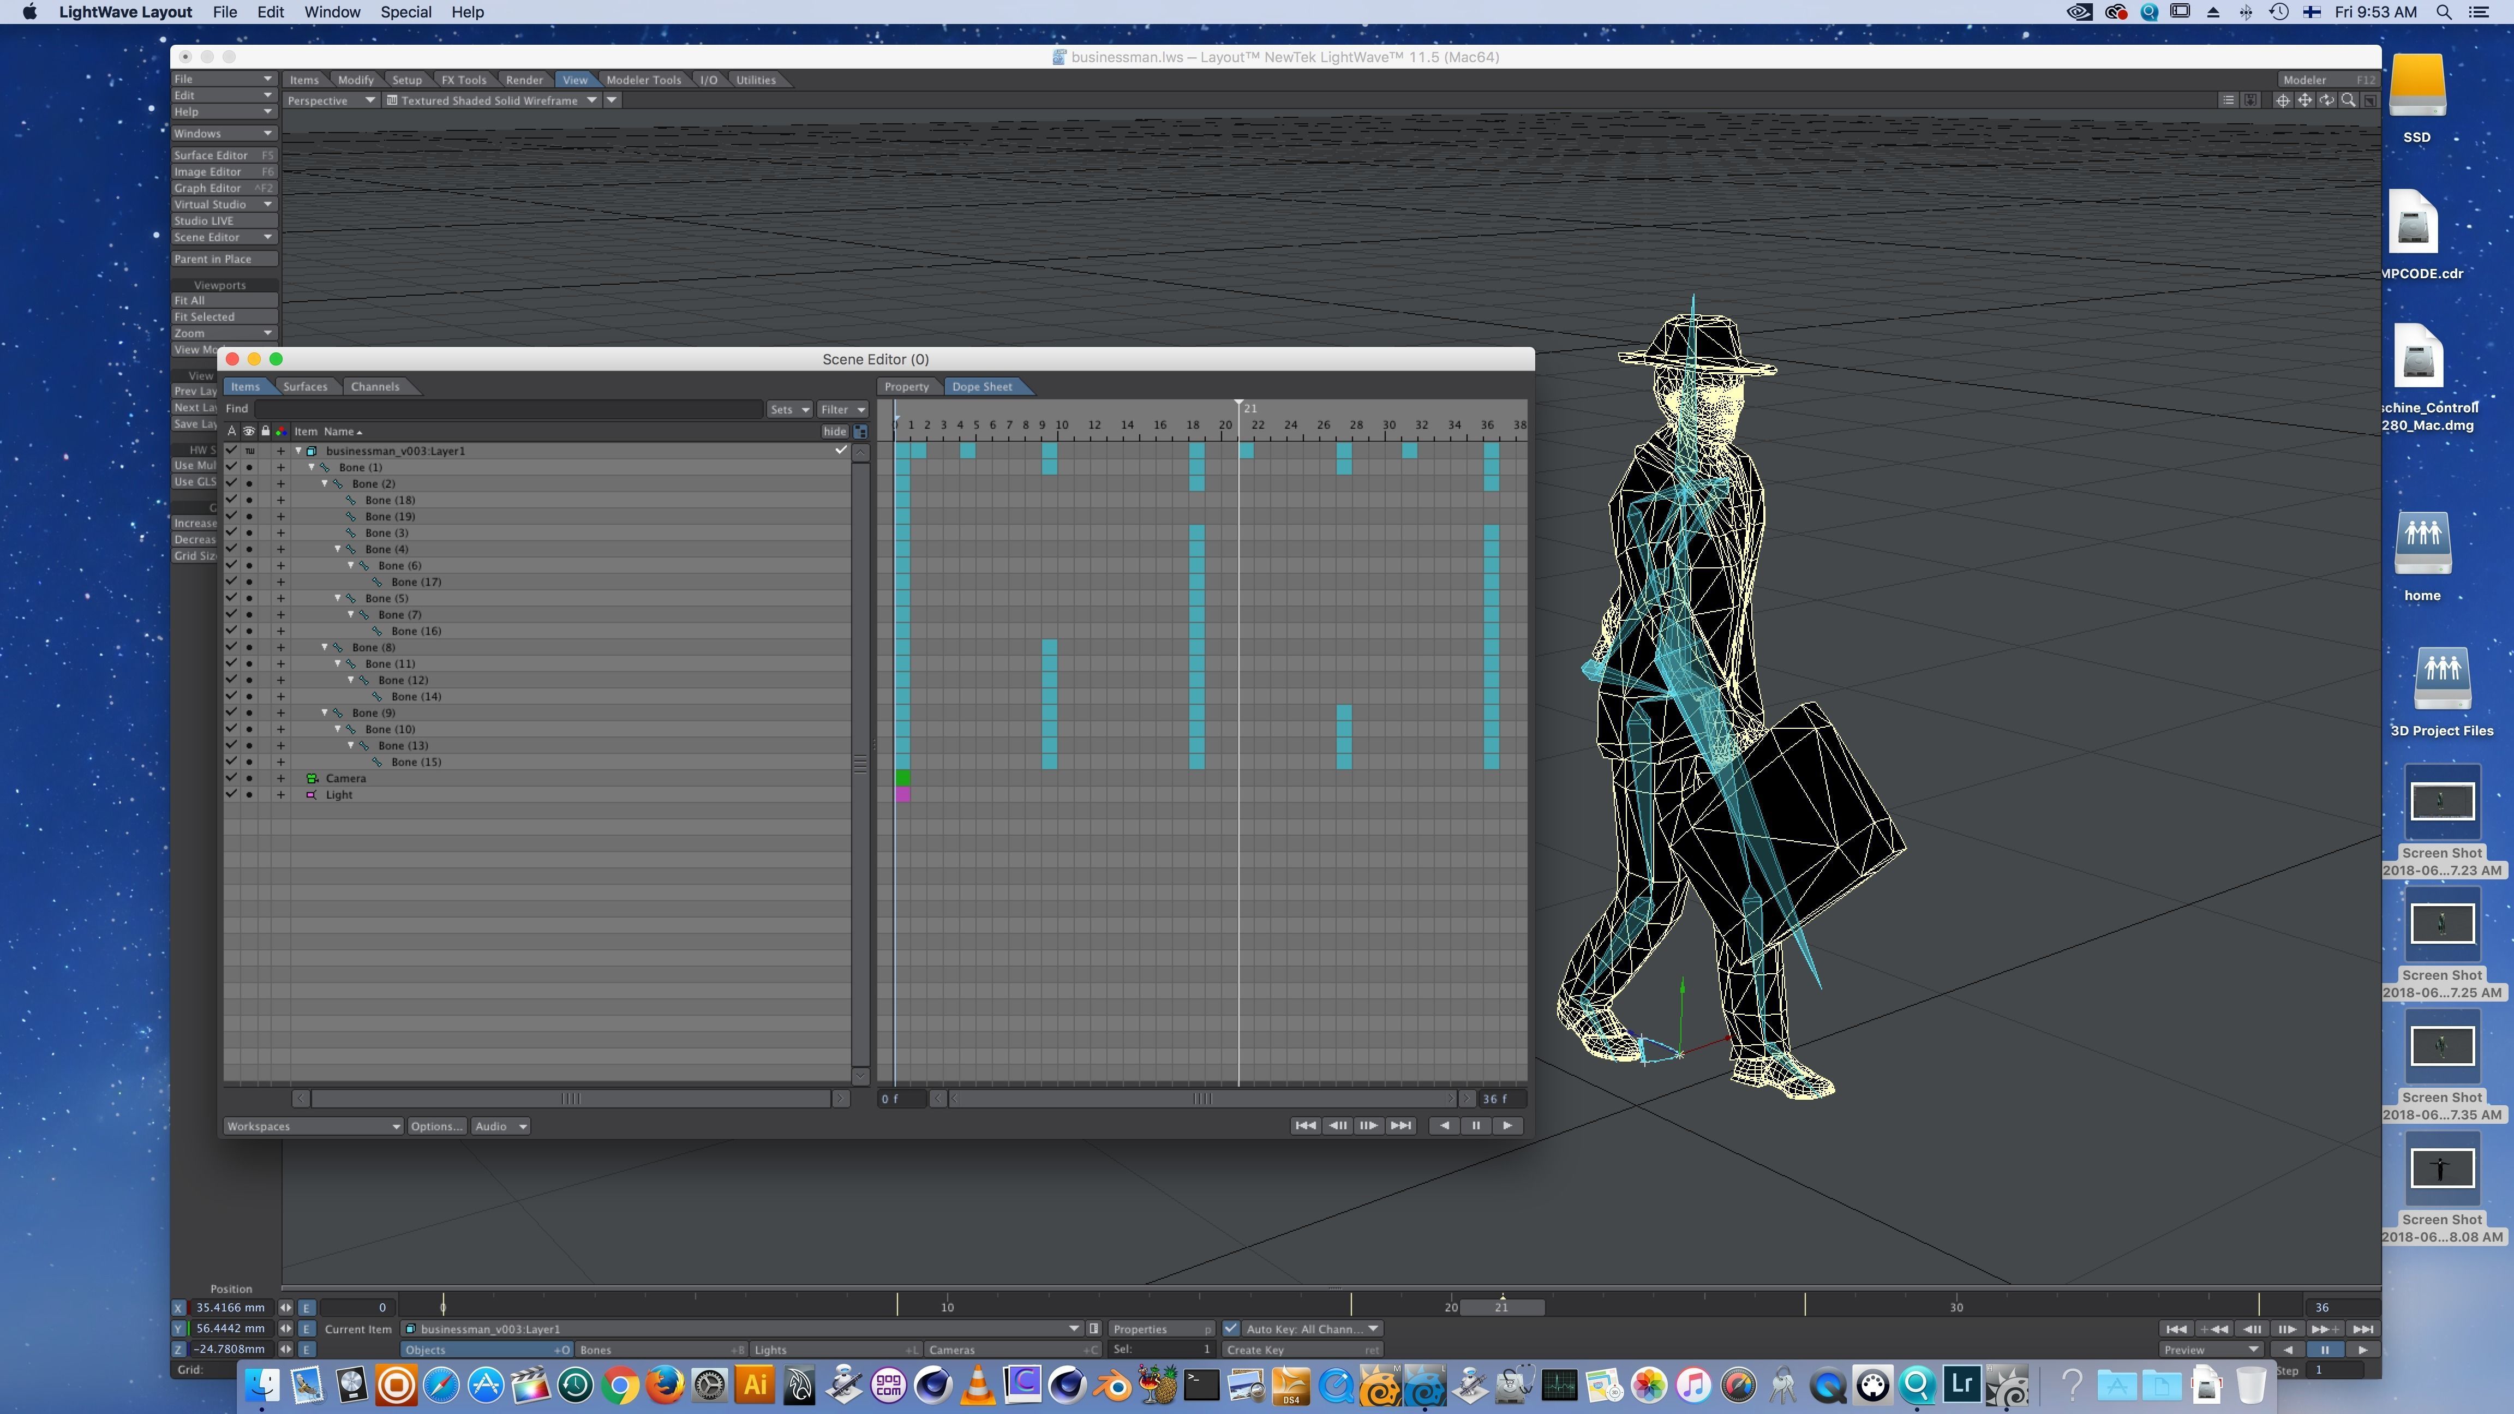Open the Sets dropdown
The width and height of the screenshot is (2514, 1414).
tap(788, 410)
